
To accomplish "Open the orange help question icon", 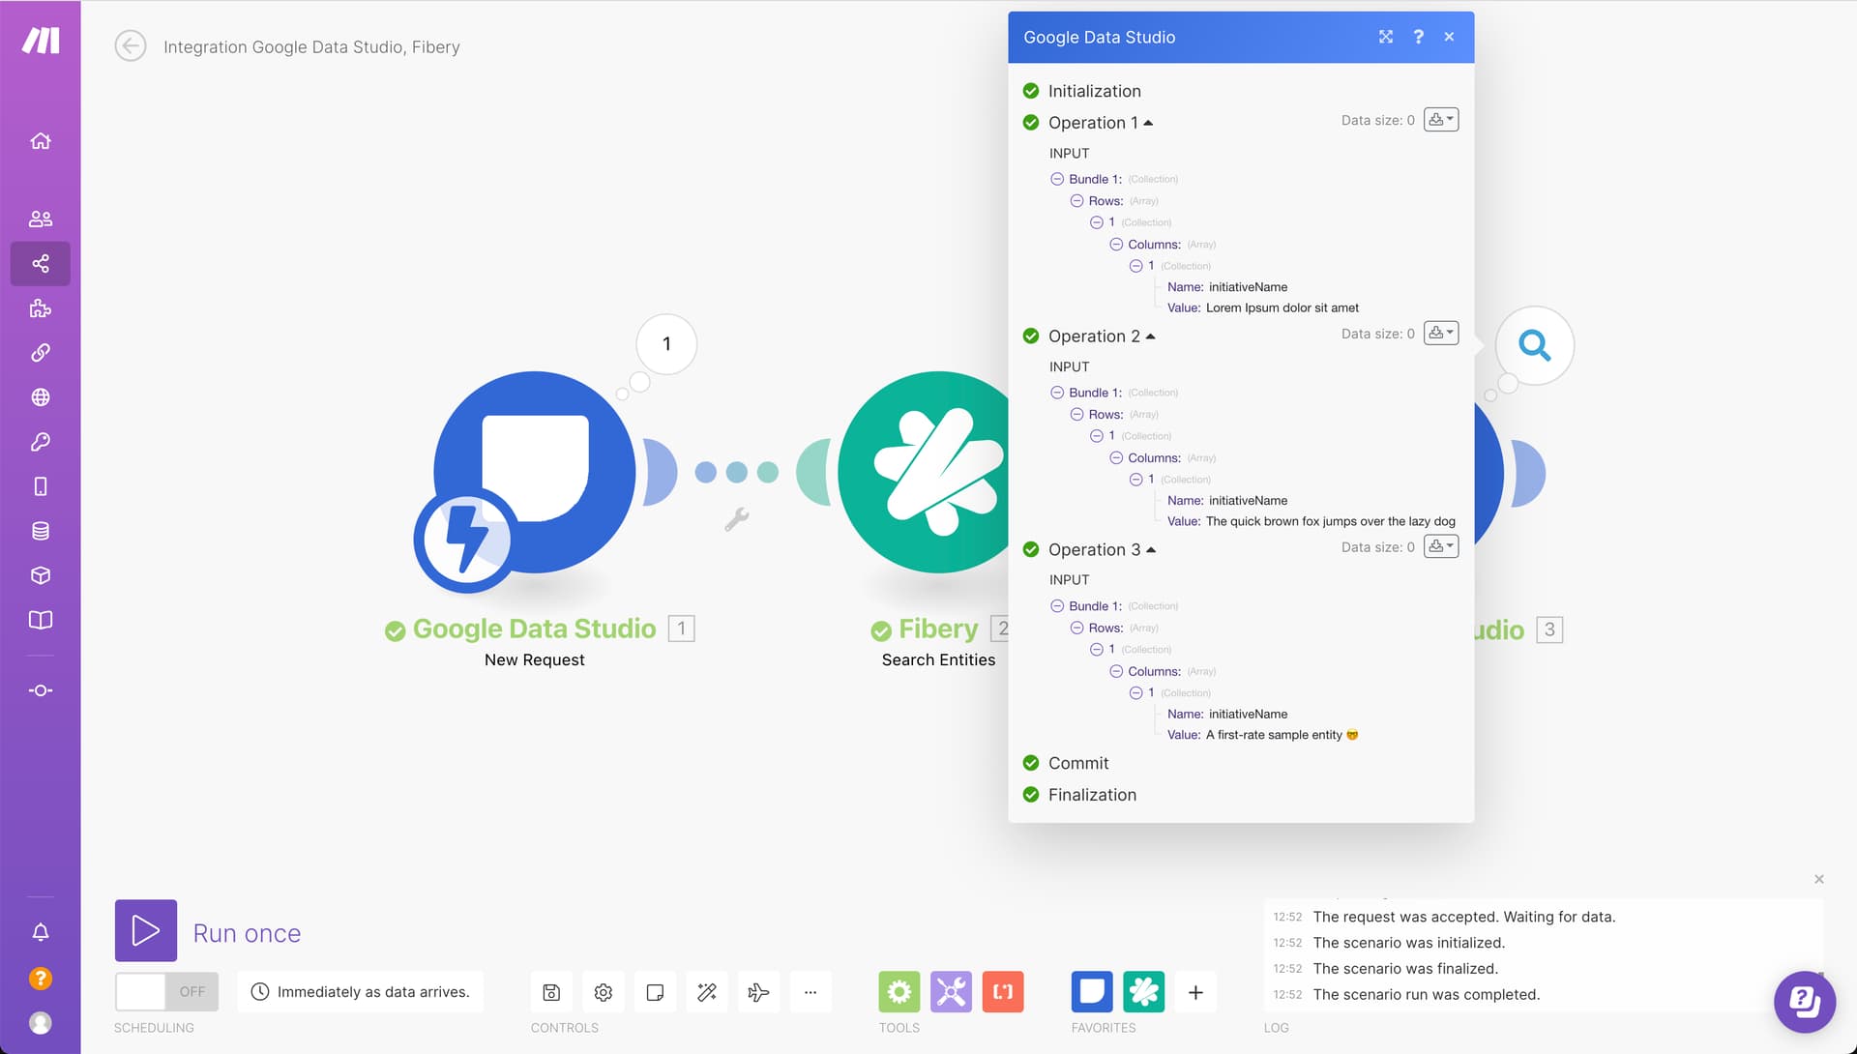I will coord(41,978).
